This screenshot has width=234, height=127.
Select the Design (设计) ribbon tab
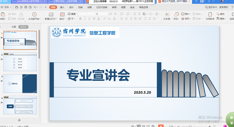point(71,7)
